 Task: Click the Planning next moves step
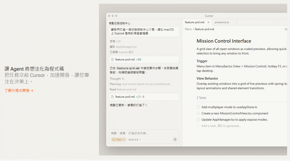140,84
